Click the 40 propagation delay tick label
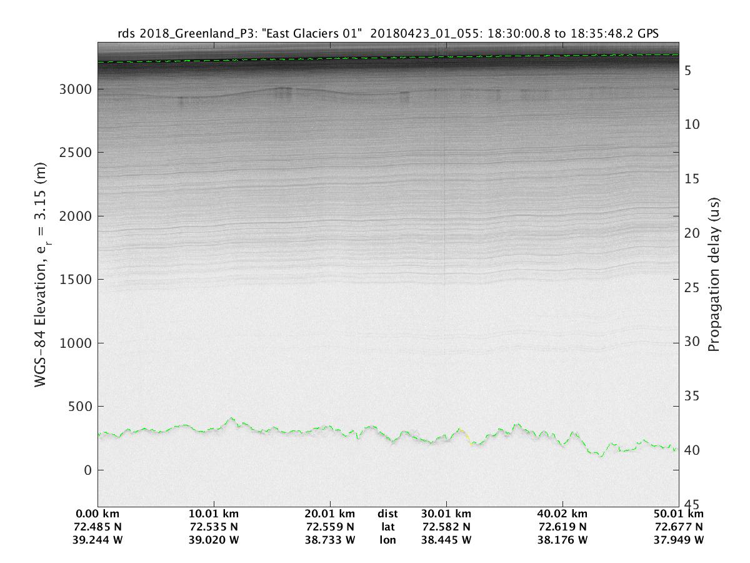This screenshot has height=563, width=750. [x=692, y=450]
